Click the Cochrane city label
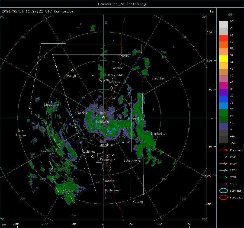The height and width of the screenshot is (228, 244). click(89, 152)
